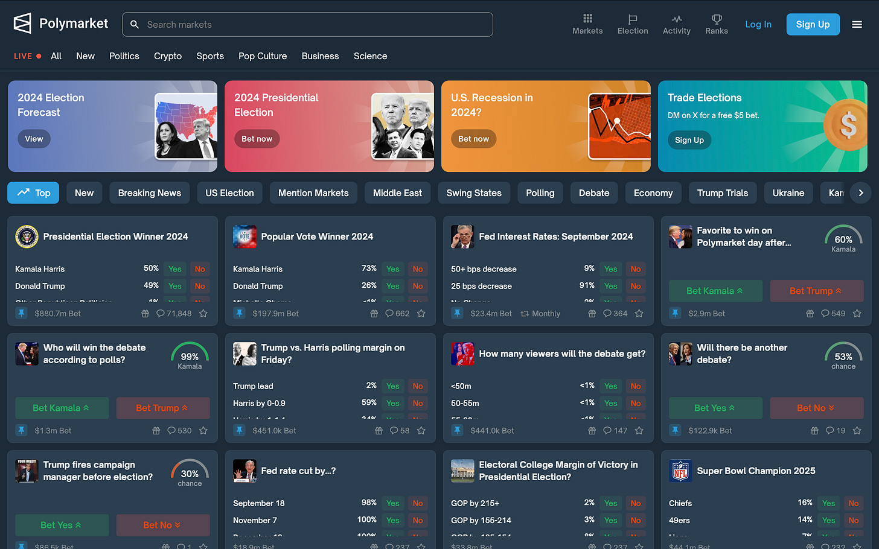Image resolution: width=879 pixels, height=549 pixels.
Task: Open comments on Presidential Election Winner 2024
Action: 174,314
